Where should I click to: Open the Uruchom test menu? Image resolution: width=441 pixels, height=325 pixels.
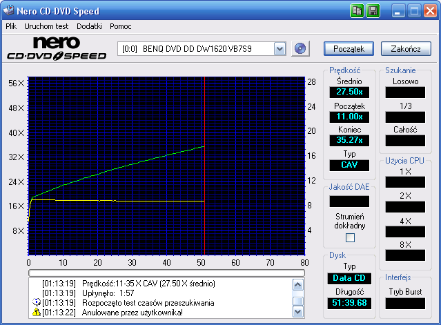46,26
